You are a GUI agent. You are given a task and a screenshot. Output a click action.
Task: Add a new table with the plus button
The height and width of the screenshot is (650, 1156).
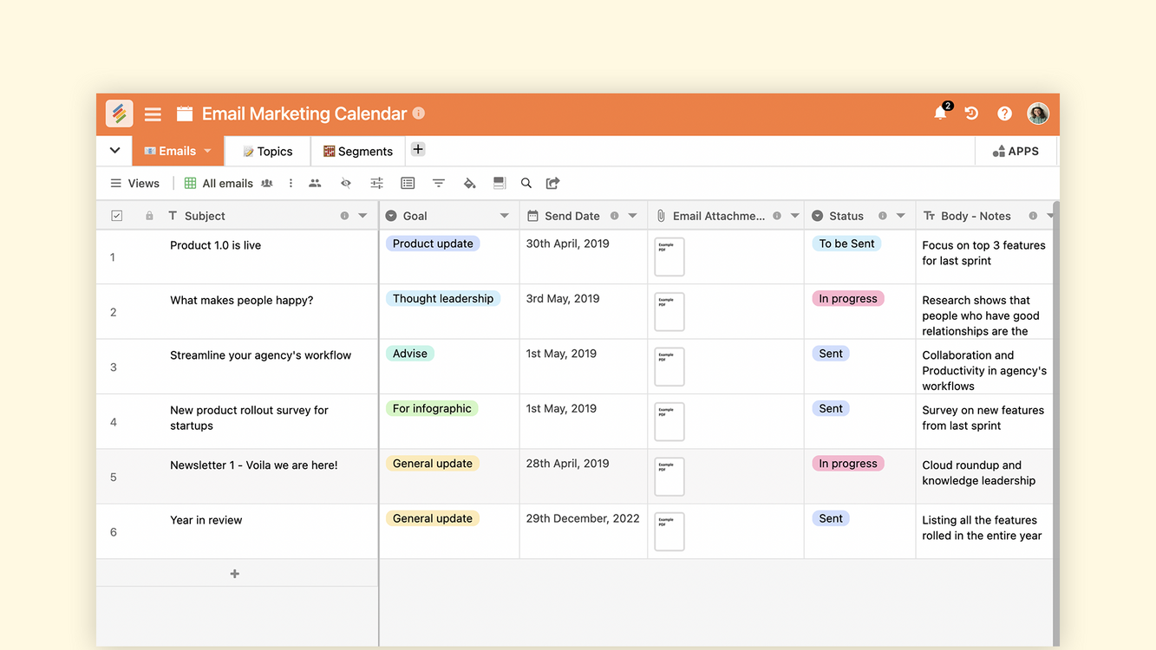click(x=418, y=149)
